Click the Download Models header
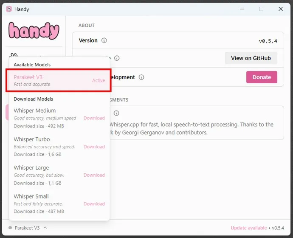The width and height of the screenshot is (293, 238). pyautogui.click(x=34, y=99)
